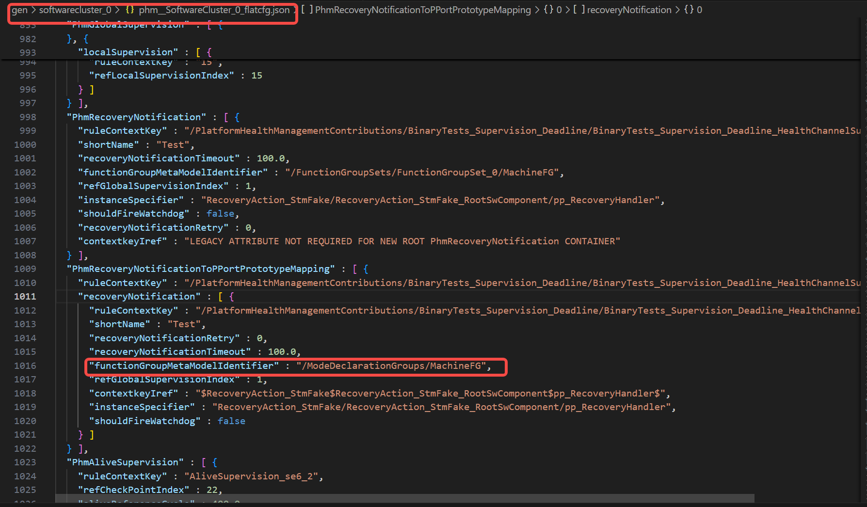This screenshot has width=867, height=507.
Task: Place cursor in the /ModeDeclarationGroups/MachineFG value
Action: [x=393, y=366]
